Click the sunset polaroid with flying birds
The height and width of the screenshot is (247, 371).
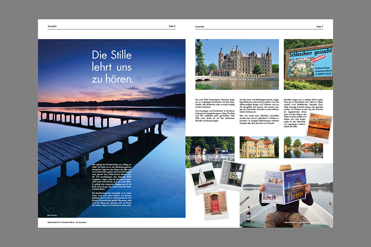coord(318,128)
